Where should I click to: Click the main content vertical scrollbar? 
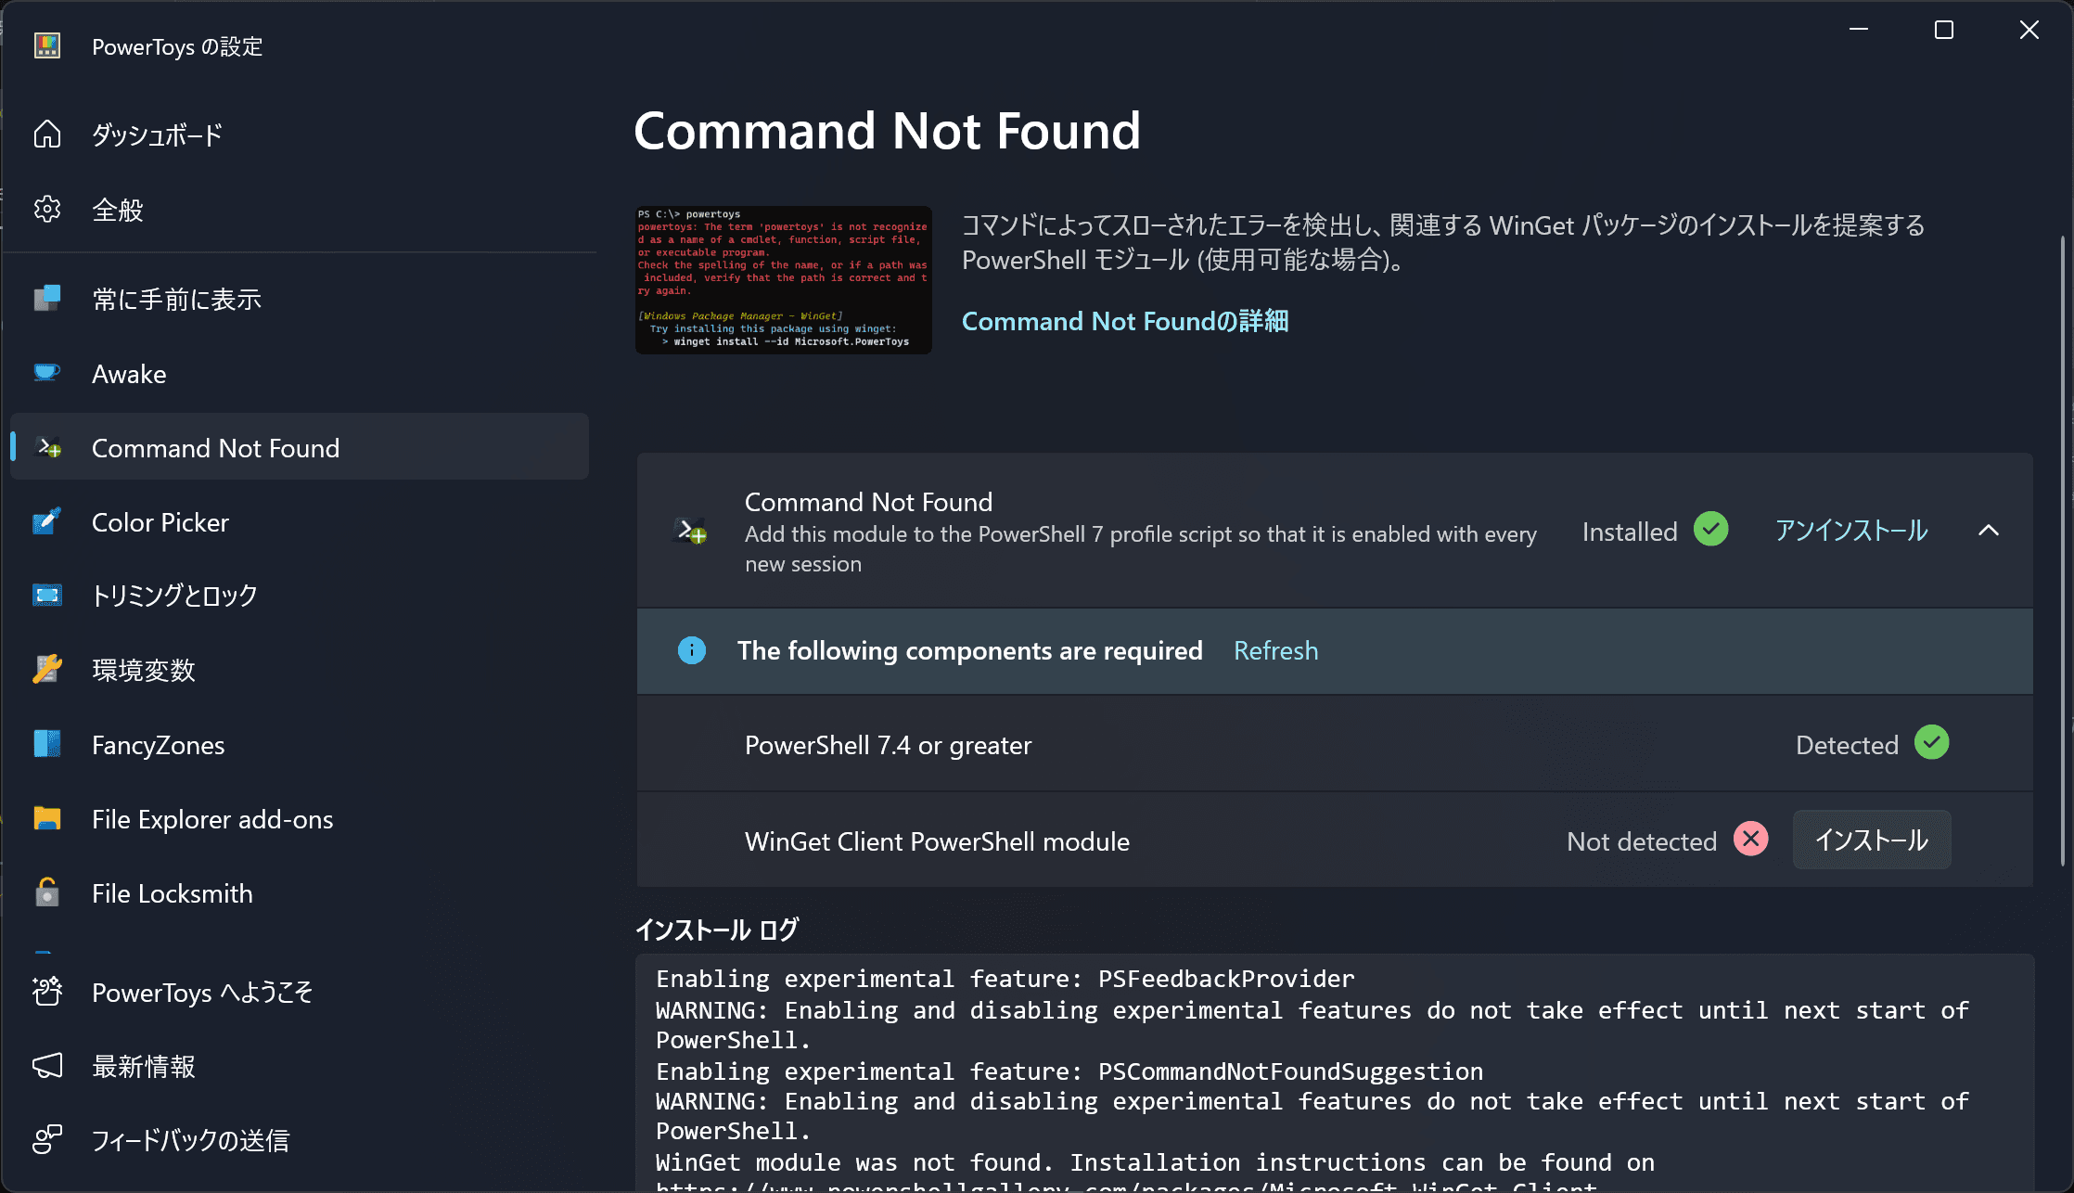coord(2062,552)
